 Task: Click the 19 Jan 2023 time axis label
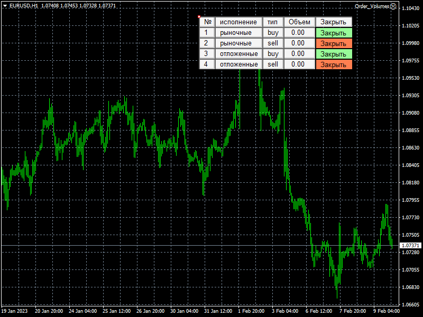point(14,311)
